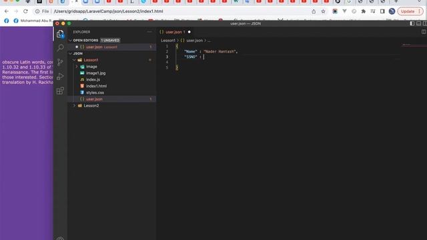Share this page from Chrome address bar

click(314, 11)
